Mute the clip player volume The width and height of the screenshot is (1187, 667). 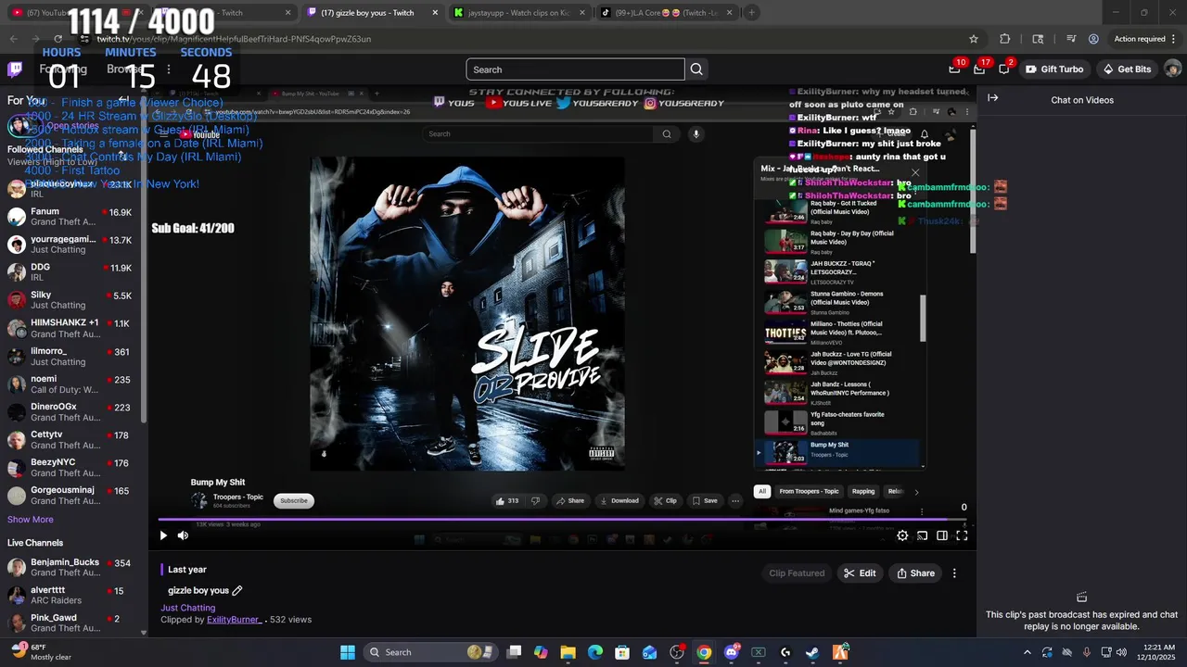click(x=183, y=535)
